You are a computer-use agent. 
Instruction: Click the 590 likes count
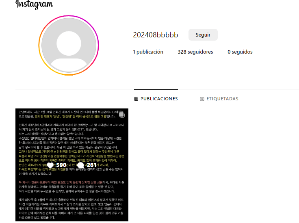click(x=61, y=165)
